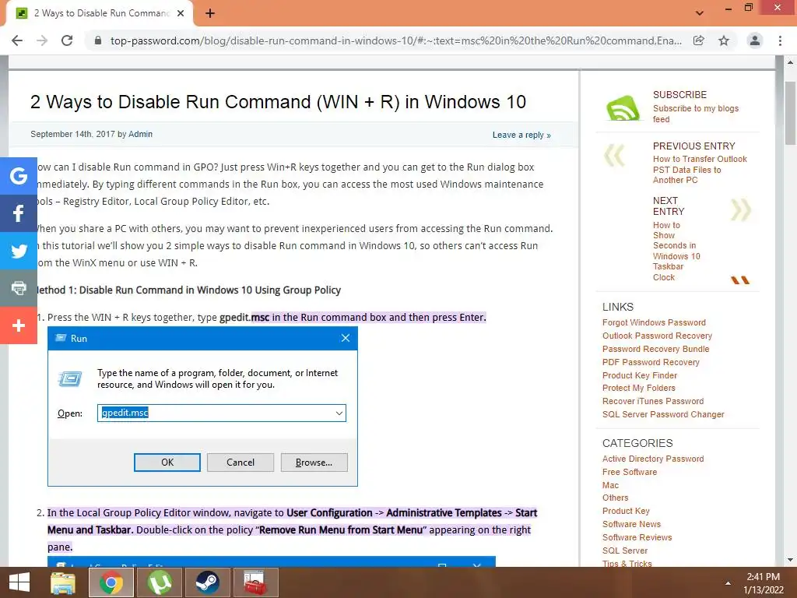
Task: Reload the current page
Action: [67, 40]
